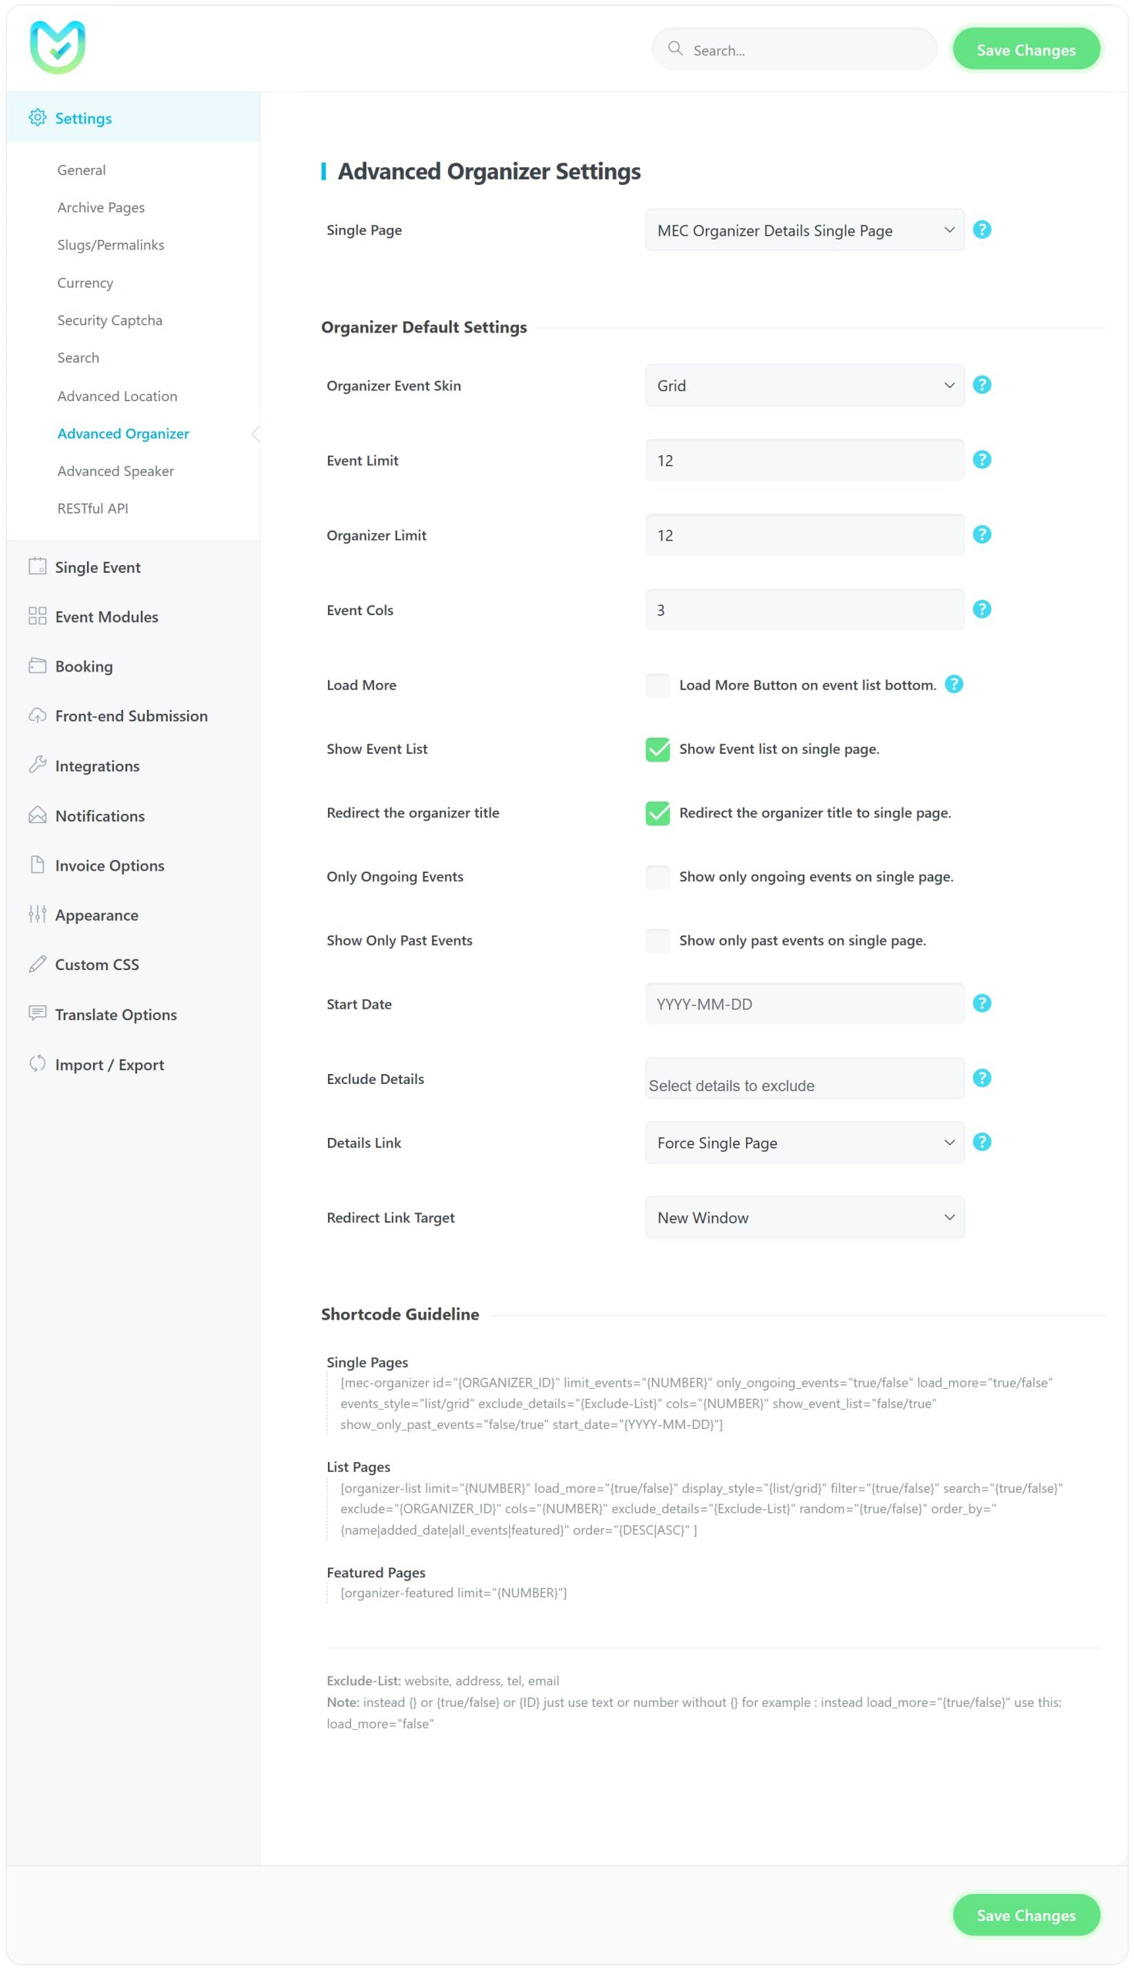Click the Appearance sliders icon in sidebar
1134x1971 pixels.
(x=38, y=914)
